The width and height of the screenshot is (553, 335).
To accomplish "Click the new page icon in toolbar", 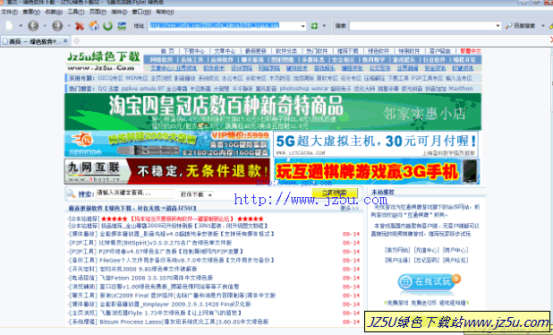I will click(10, 26).
